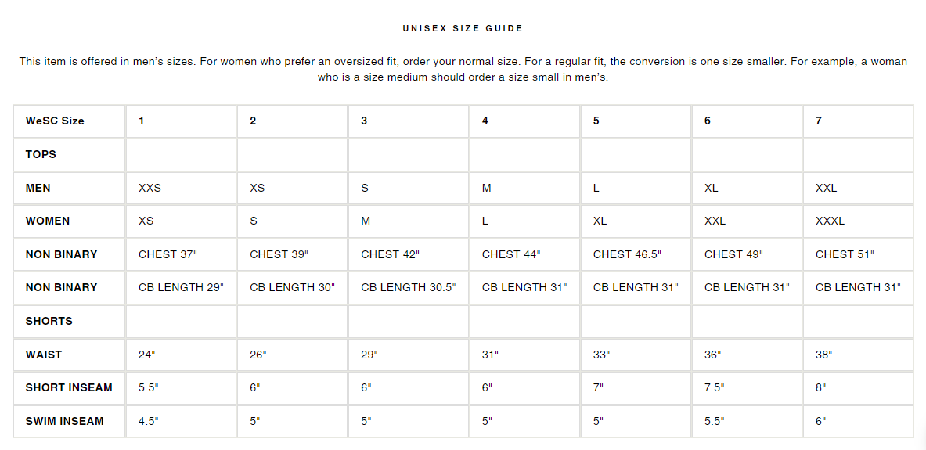This screenshot has height=450, width=926.
Task: Click the WAIST row label
Action: pos(44,355)
